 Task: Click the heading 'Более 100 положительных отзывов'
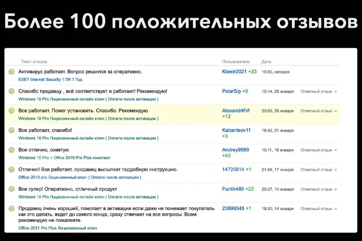[x=181, y=21]
